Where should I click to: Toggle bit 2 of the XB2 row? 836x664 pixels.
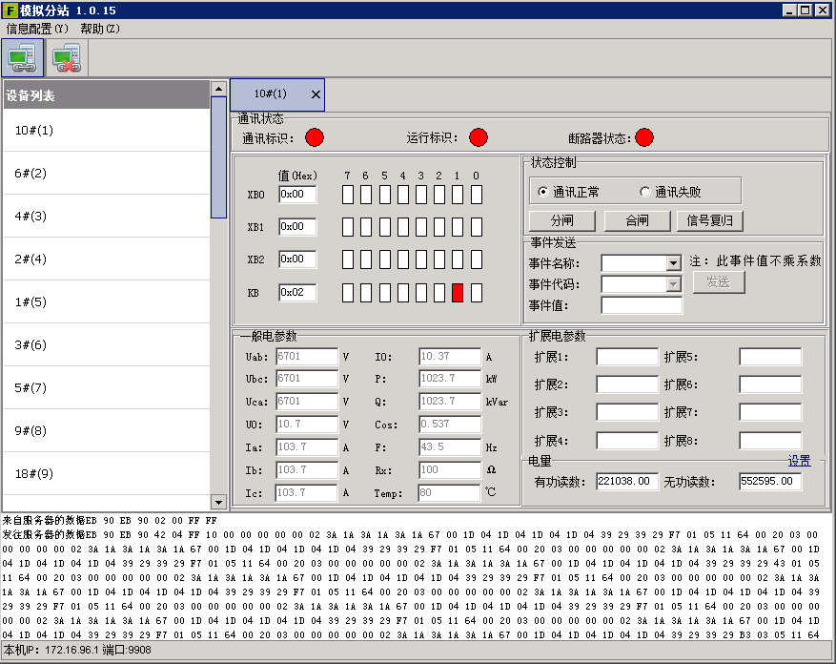(439, 259)
